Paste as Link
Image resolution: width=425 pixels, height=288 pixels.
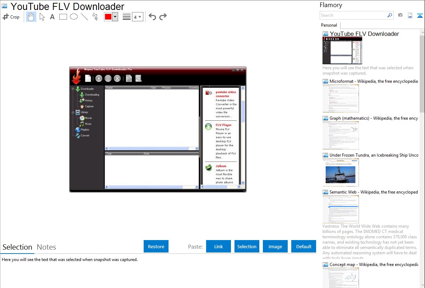[219, 246]
